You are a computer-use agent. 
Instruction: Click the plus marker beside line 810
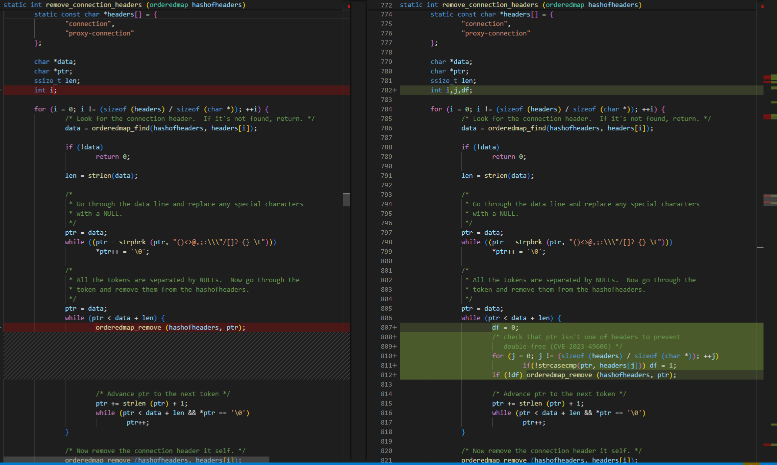(395, 356)
